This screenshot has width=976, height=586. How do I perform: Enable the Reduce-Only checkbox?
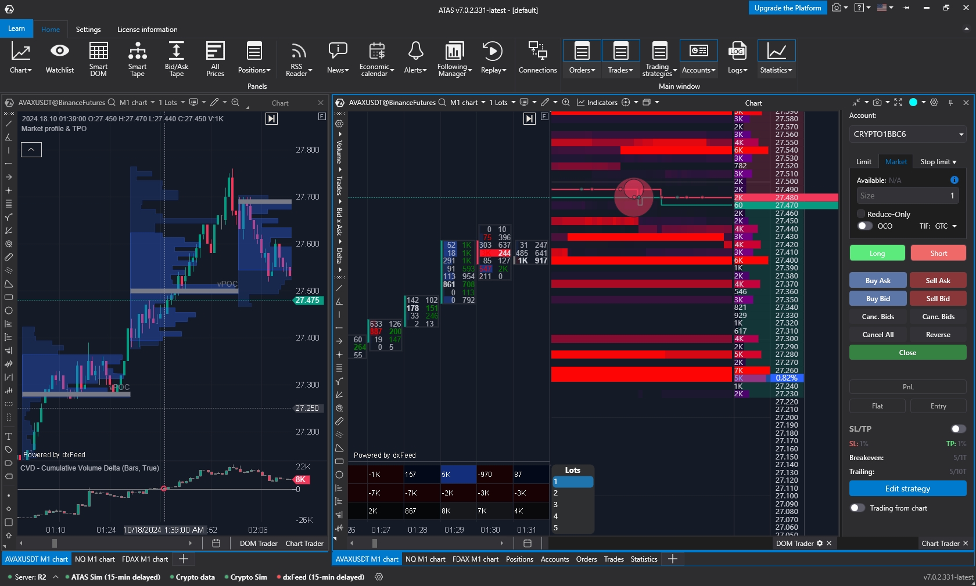[x=861, y=214]
